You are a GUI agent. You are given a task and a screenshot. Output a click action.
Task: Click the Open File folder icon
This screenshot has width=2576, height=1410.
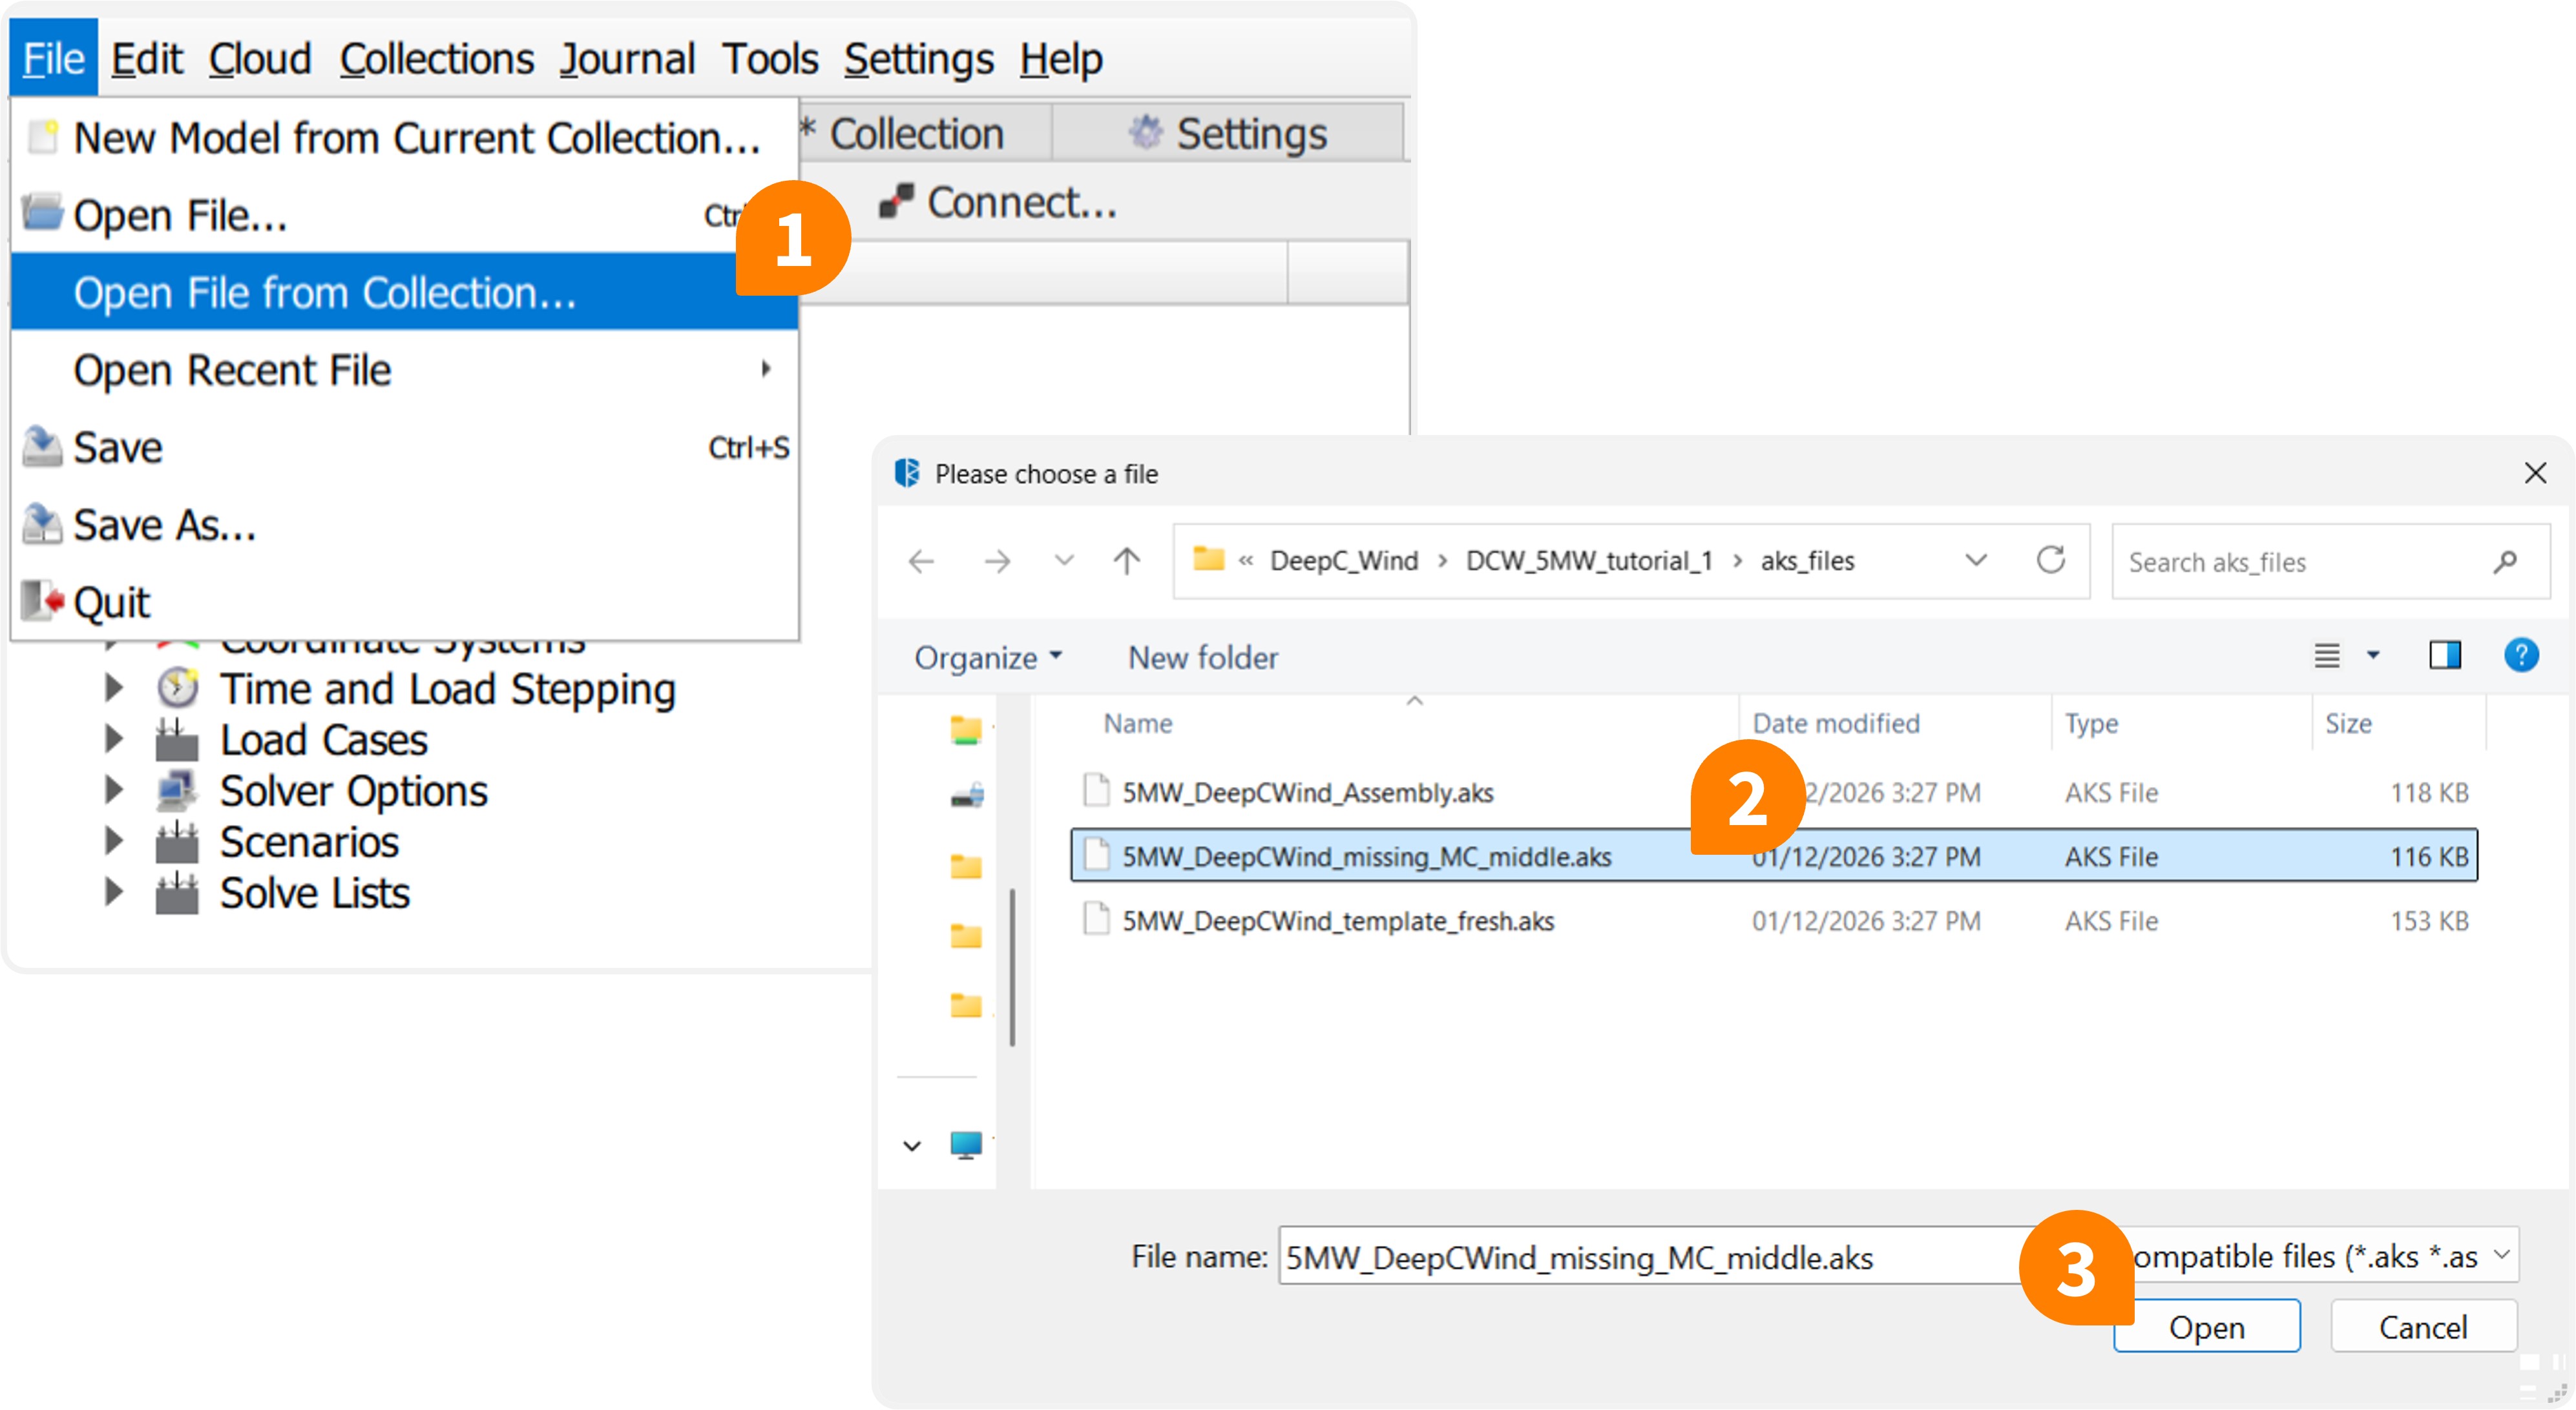click(x=42, y=213)
